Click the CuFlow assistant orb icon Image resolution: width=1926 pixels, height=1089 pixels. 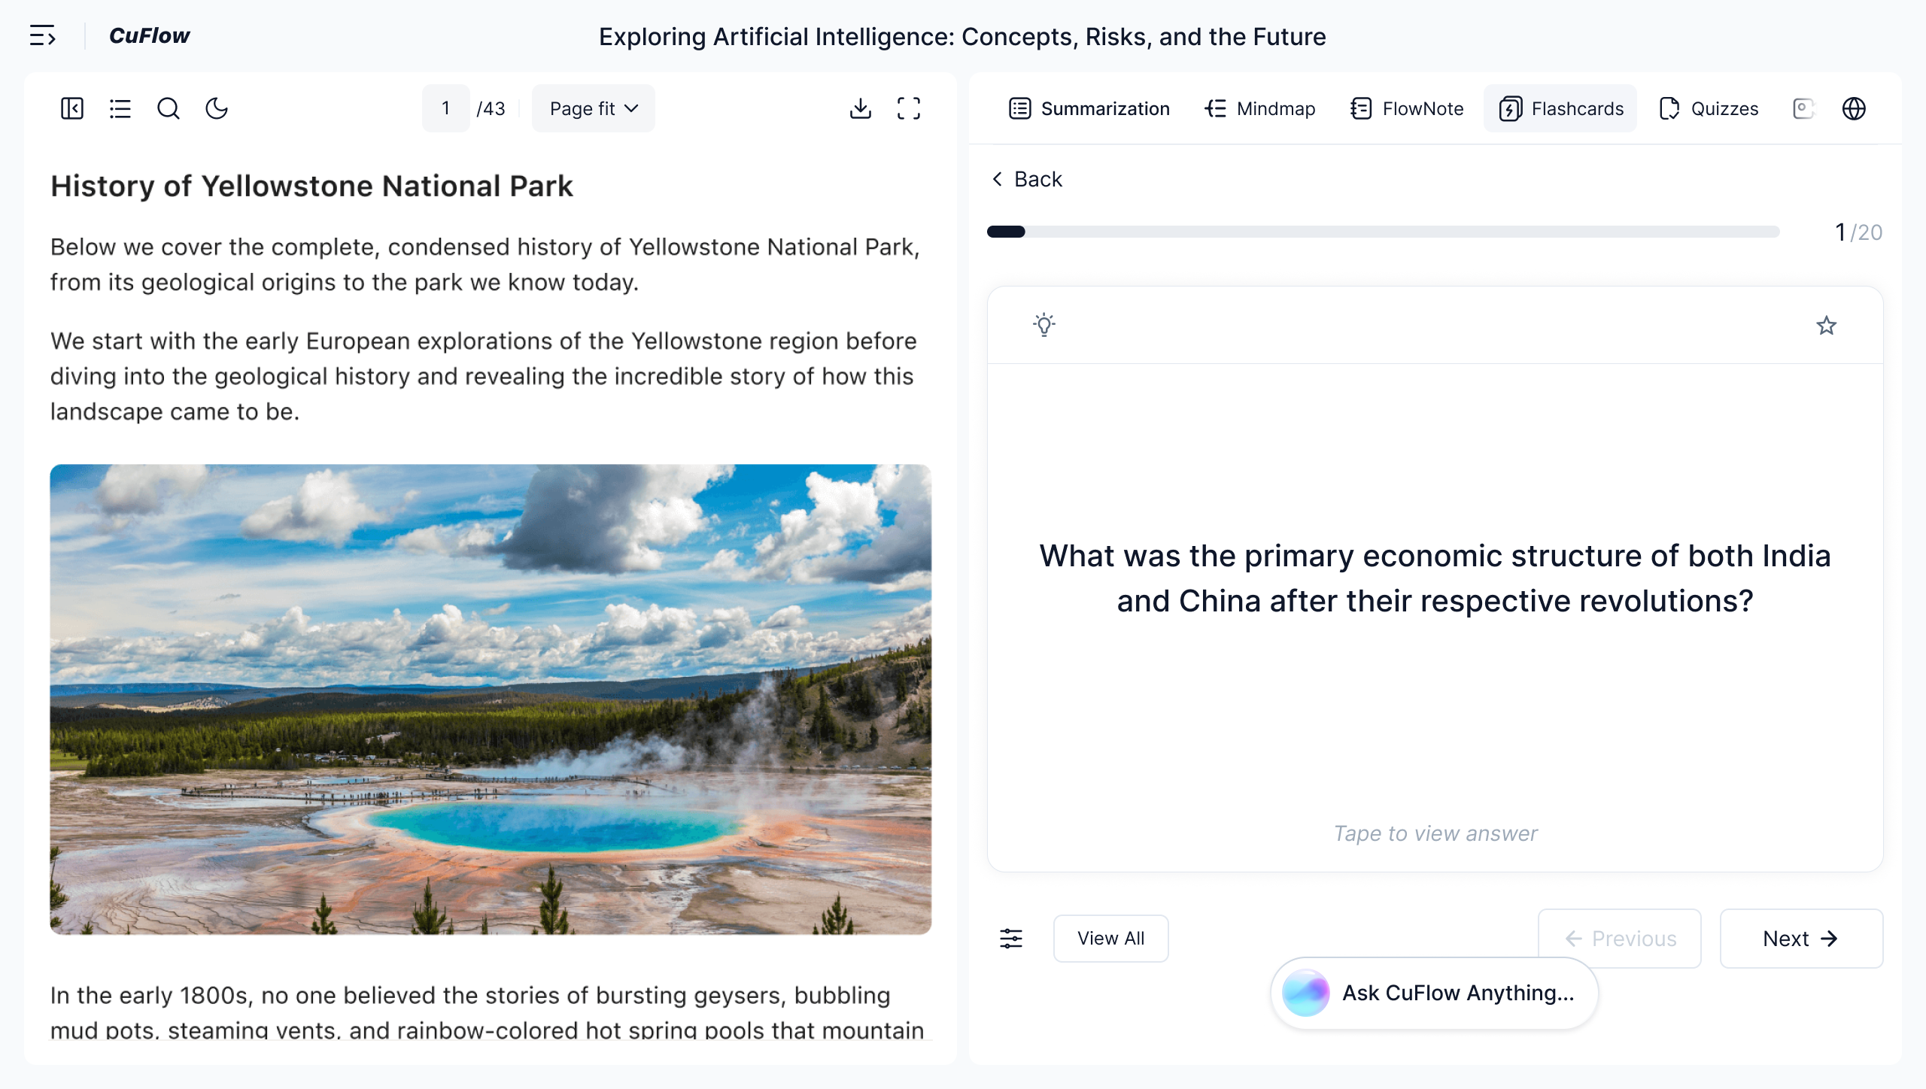point(1305,993)
